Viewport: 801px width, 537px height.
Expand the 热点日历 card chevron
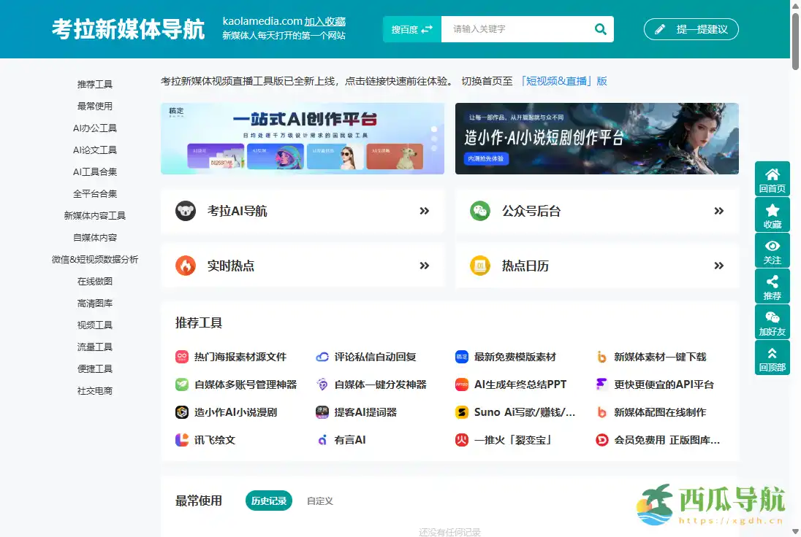(x=718, y=266)
